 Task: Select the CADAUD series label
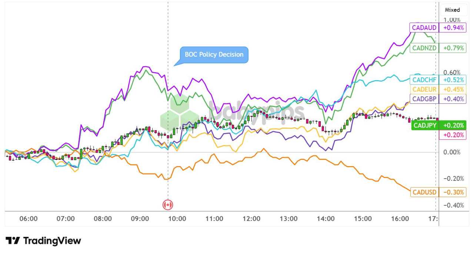point(424,28)
